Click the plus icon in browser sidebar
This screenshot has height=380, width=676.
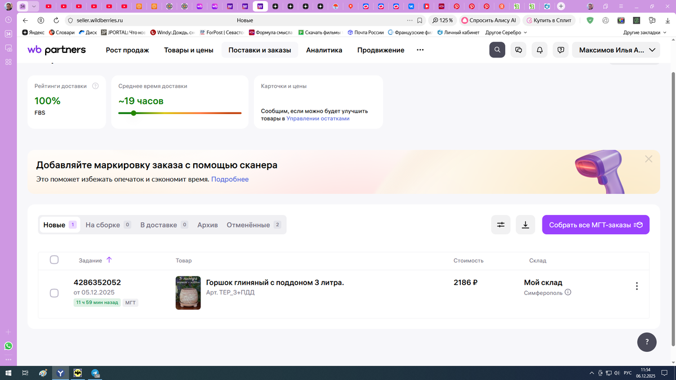tap(8, 332)
